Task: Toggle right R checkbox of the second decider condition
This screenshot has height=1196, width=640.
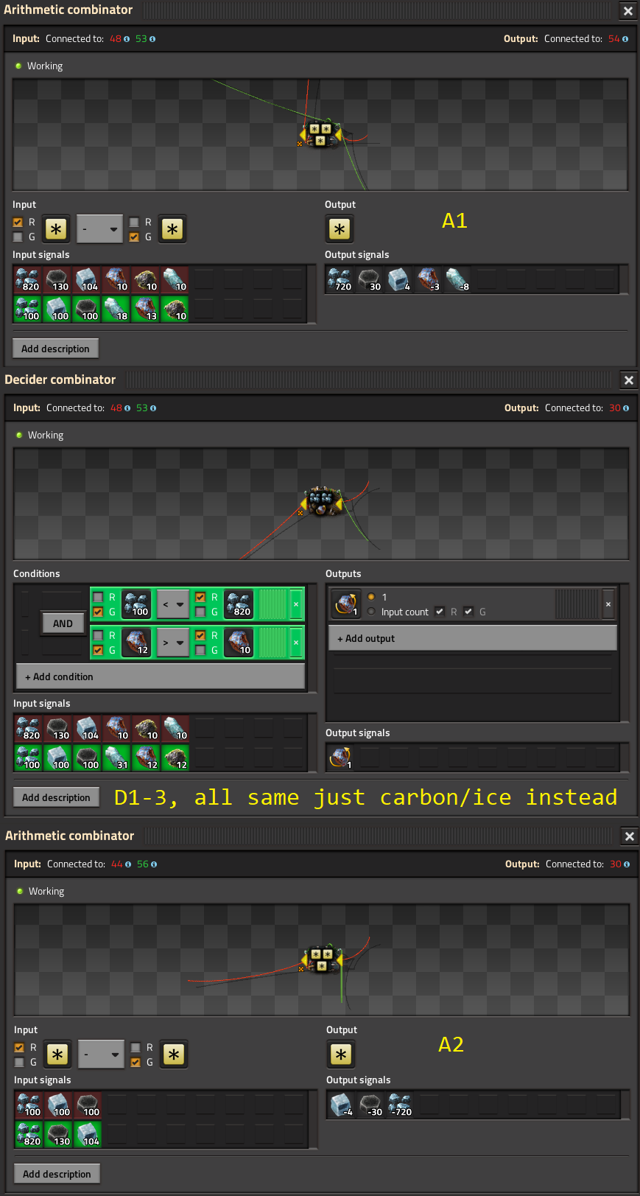Action: (200, 635)
